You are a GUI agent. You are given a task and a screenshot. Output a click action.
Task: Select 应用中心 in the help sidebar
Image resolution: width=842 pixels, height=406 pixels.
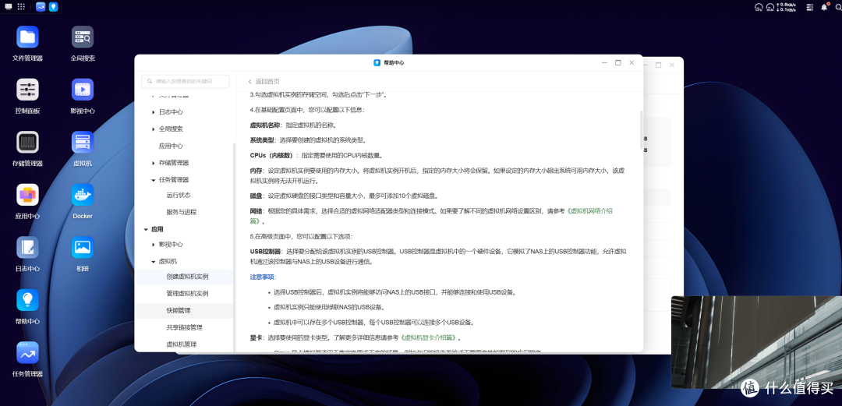(x=171, y=146)
